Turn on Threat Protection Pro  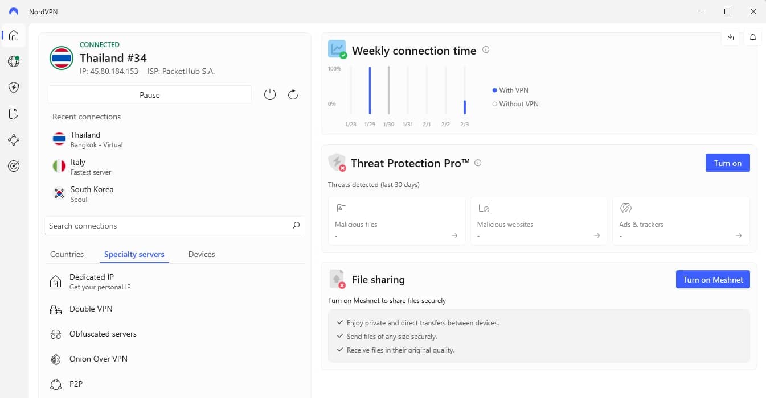pos(727,163)
